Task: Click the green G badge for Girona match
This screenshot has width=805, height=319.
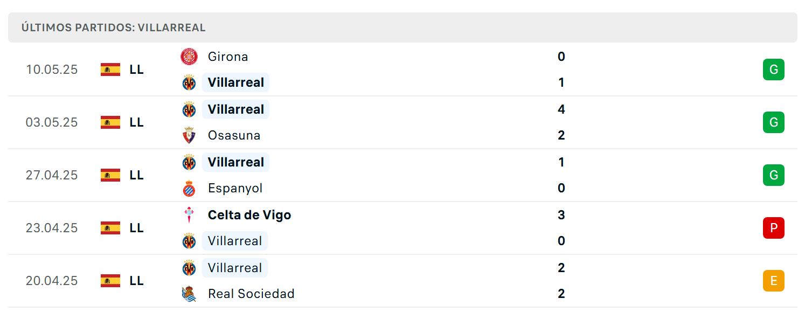Action: click(x=774, y=70)
